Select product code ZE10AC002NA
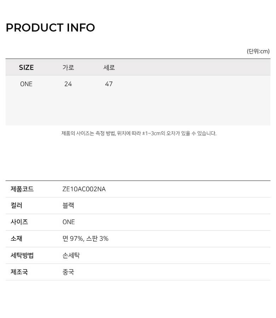 (84, 189)
